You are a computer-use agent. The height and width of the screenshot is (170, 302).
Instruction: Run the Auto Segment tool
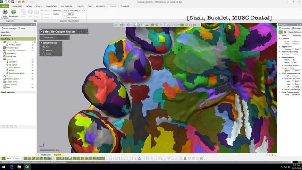pos(5,14)
